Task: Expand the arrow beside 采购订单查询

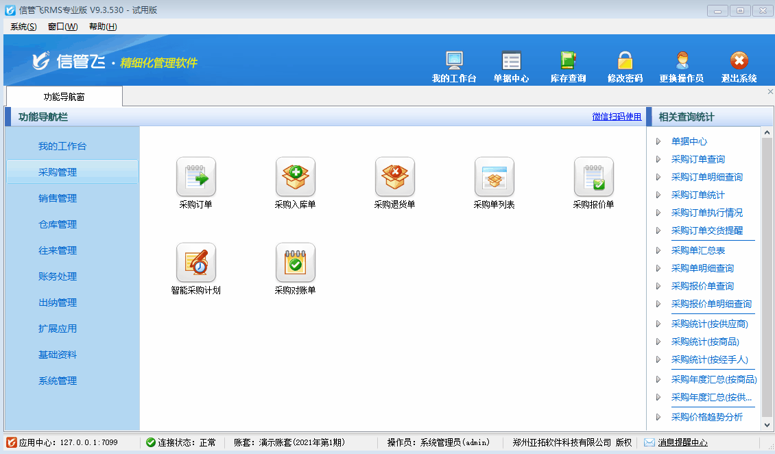Action: click(658, 159)
